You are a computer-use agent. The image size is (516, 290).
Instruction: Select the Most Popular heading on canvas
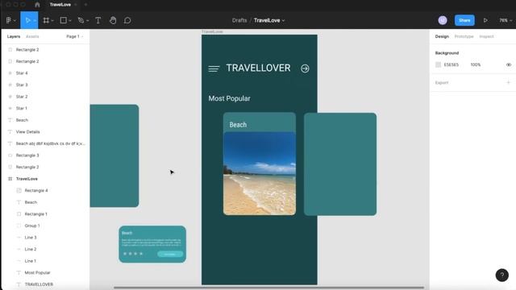229,98
